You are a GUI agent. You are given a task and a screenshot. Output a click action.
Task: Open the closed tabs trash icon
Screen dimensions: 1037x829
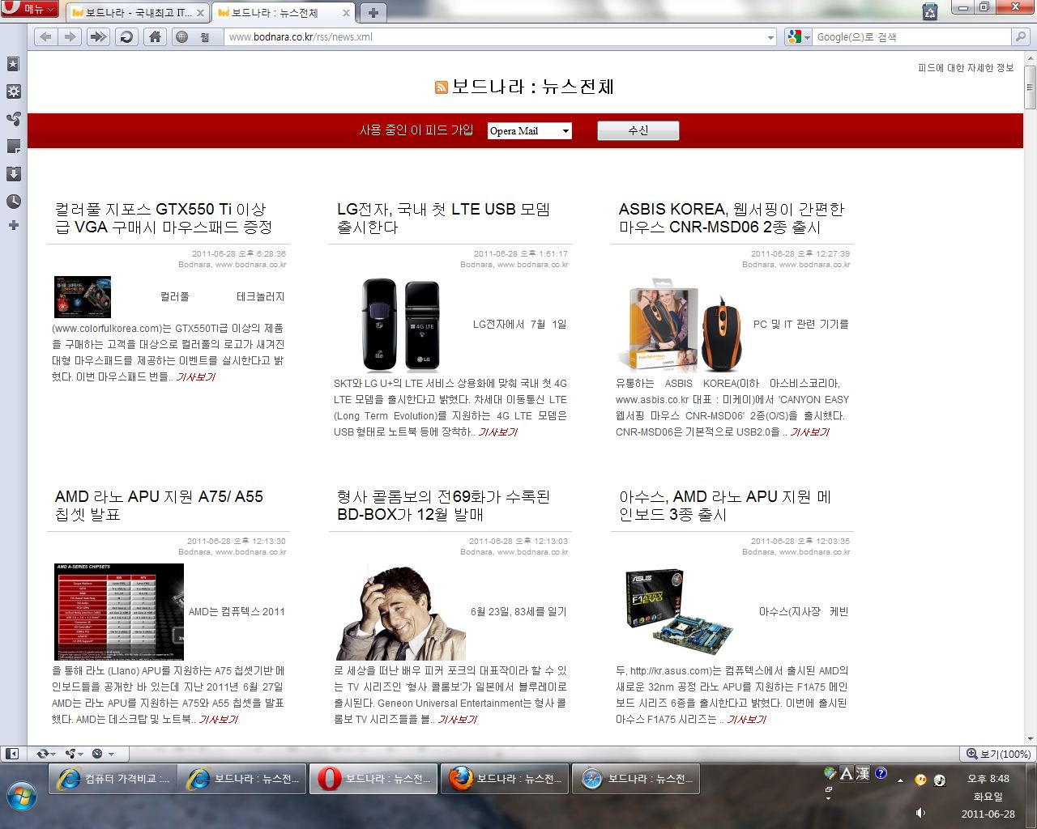pyautogui.click(x=930, y=11)
